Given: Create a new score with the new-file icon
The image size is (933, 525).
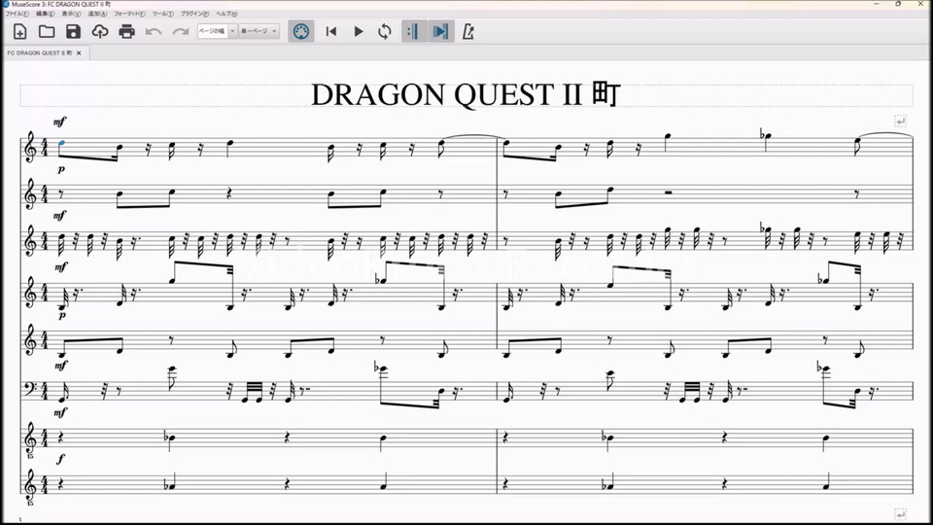Looking at the screenshot, I should [x=19, y=31].
